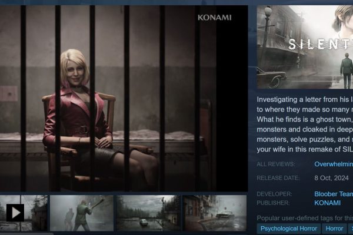Click the release date 8 Oct, 2024
The width and height of the screenshot is (353, 235).
(331, 178)
